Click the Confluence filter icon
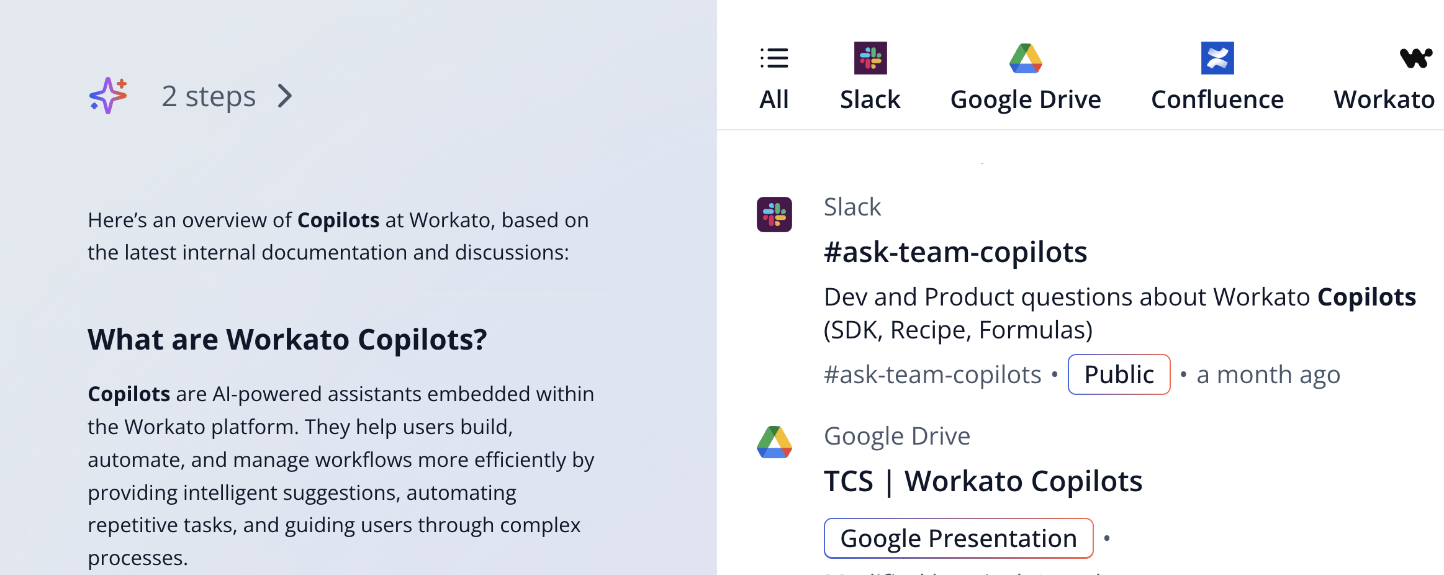The height and width of the screenshot is (575, 1444). pos(1217,58)
